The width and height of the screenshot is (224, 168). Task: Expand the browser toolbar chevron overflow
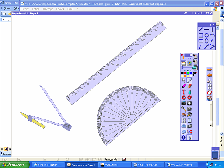[218, 22]
